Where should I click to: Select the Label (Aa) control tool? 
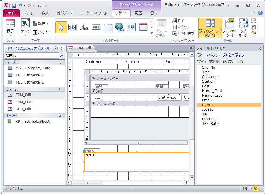click(84, 27)
